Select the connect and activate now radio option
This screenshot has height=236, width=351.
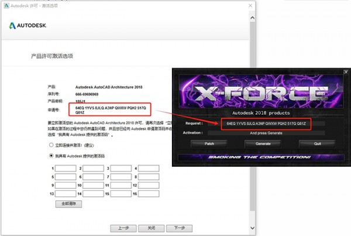coord(51,145)
